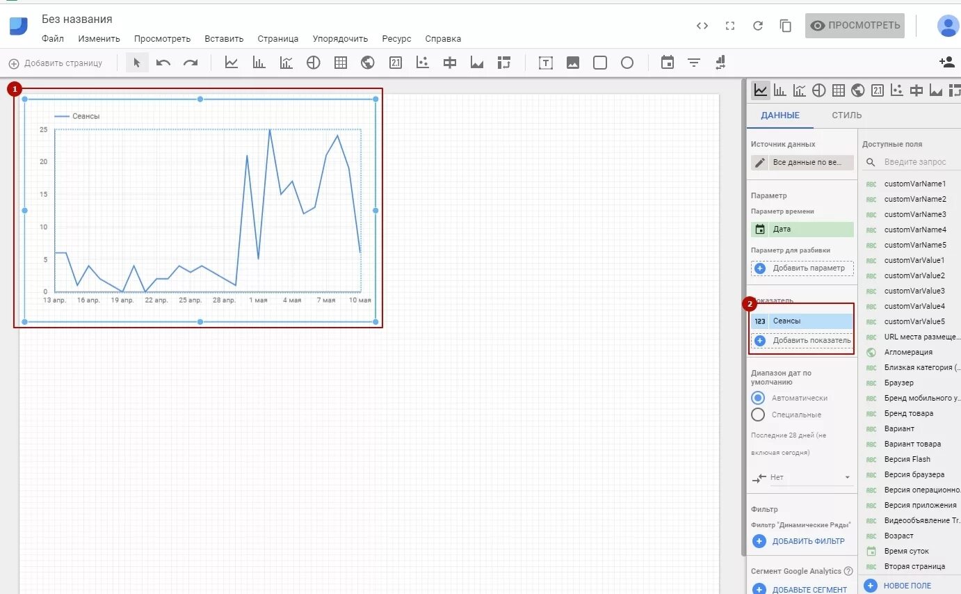Open the Файл menu
The height and width of the screenshot is (594, 961).
point(53,39)
